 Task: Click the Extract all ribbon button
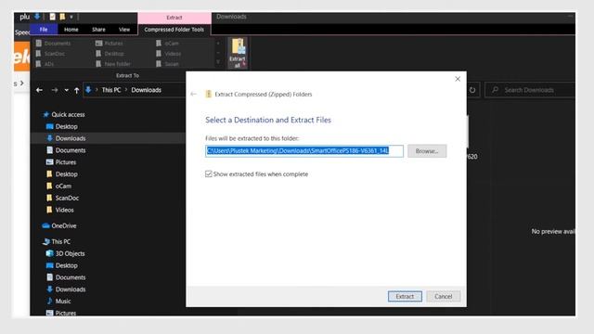pos(238,53)
